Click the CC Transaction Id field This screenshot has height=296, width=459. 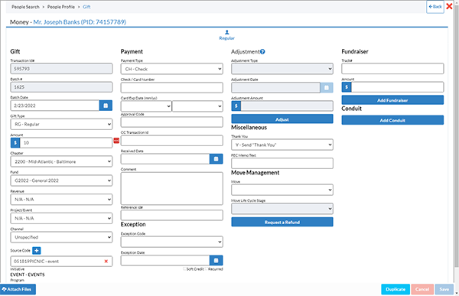click(172, 141)
